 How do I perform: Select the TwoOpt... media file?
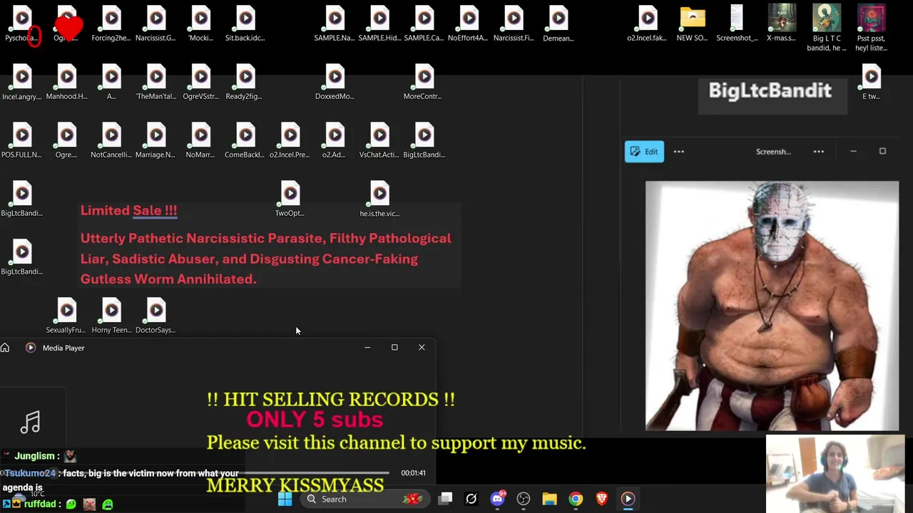290,199
